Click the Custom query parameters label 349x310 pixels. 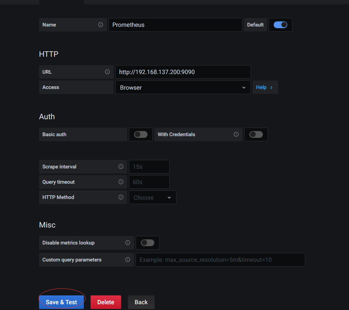72,260
